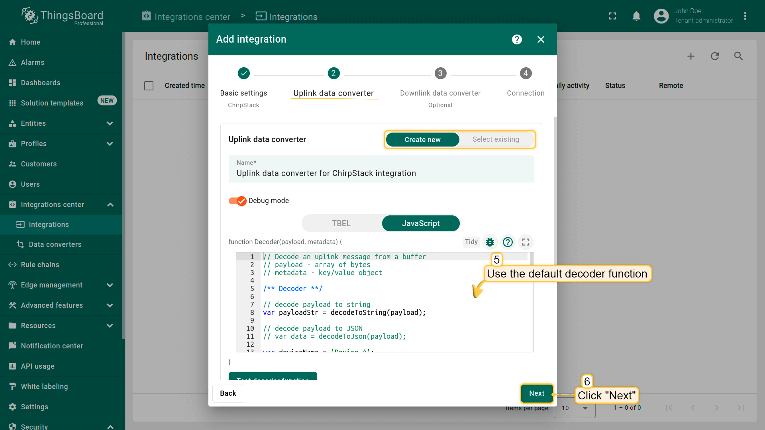
Task: Search the integrations list
Action: point(739,56)
